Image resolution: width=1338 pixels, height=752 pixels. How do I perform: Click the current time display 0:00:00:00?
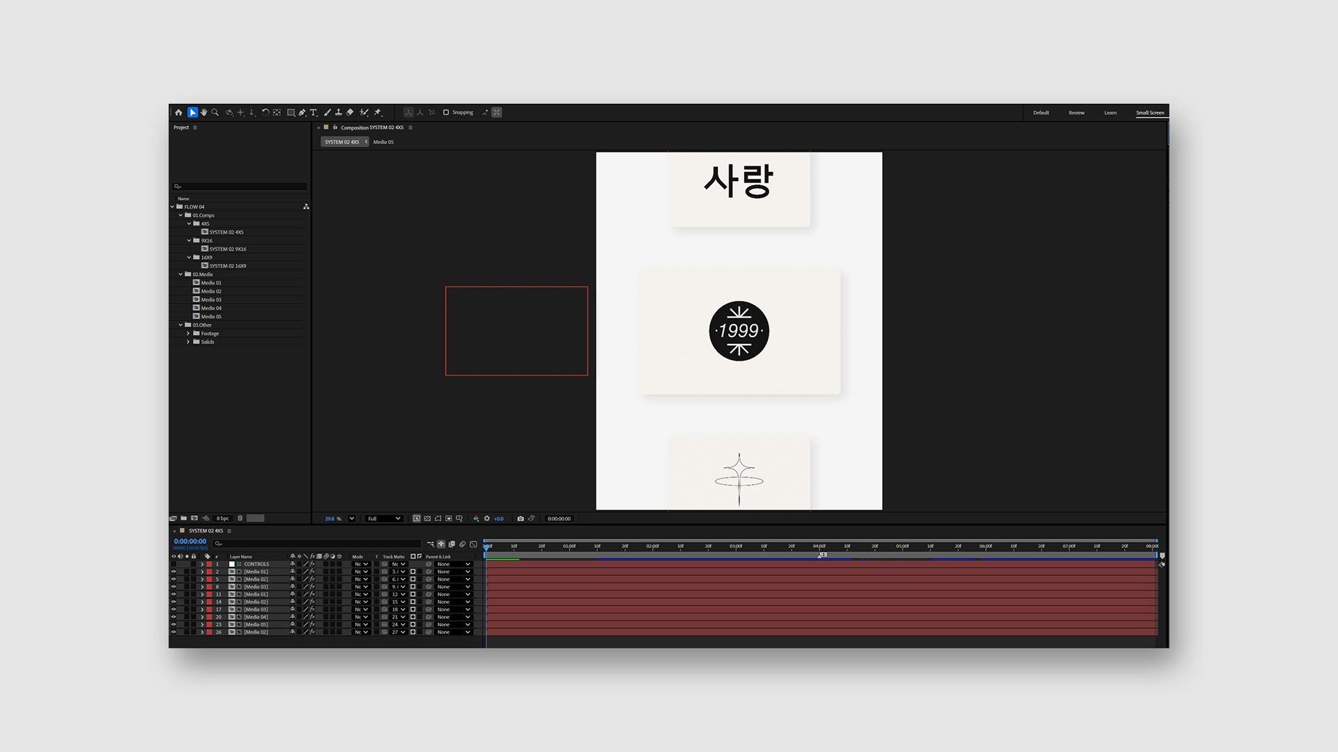[x=190, y=541]
